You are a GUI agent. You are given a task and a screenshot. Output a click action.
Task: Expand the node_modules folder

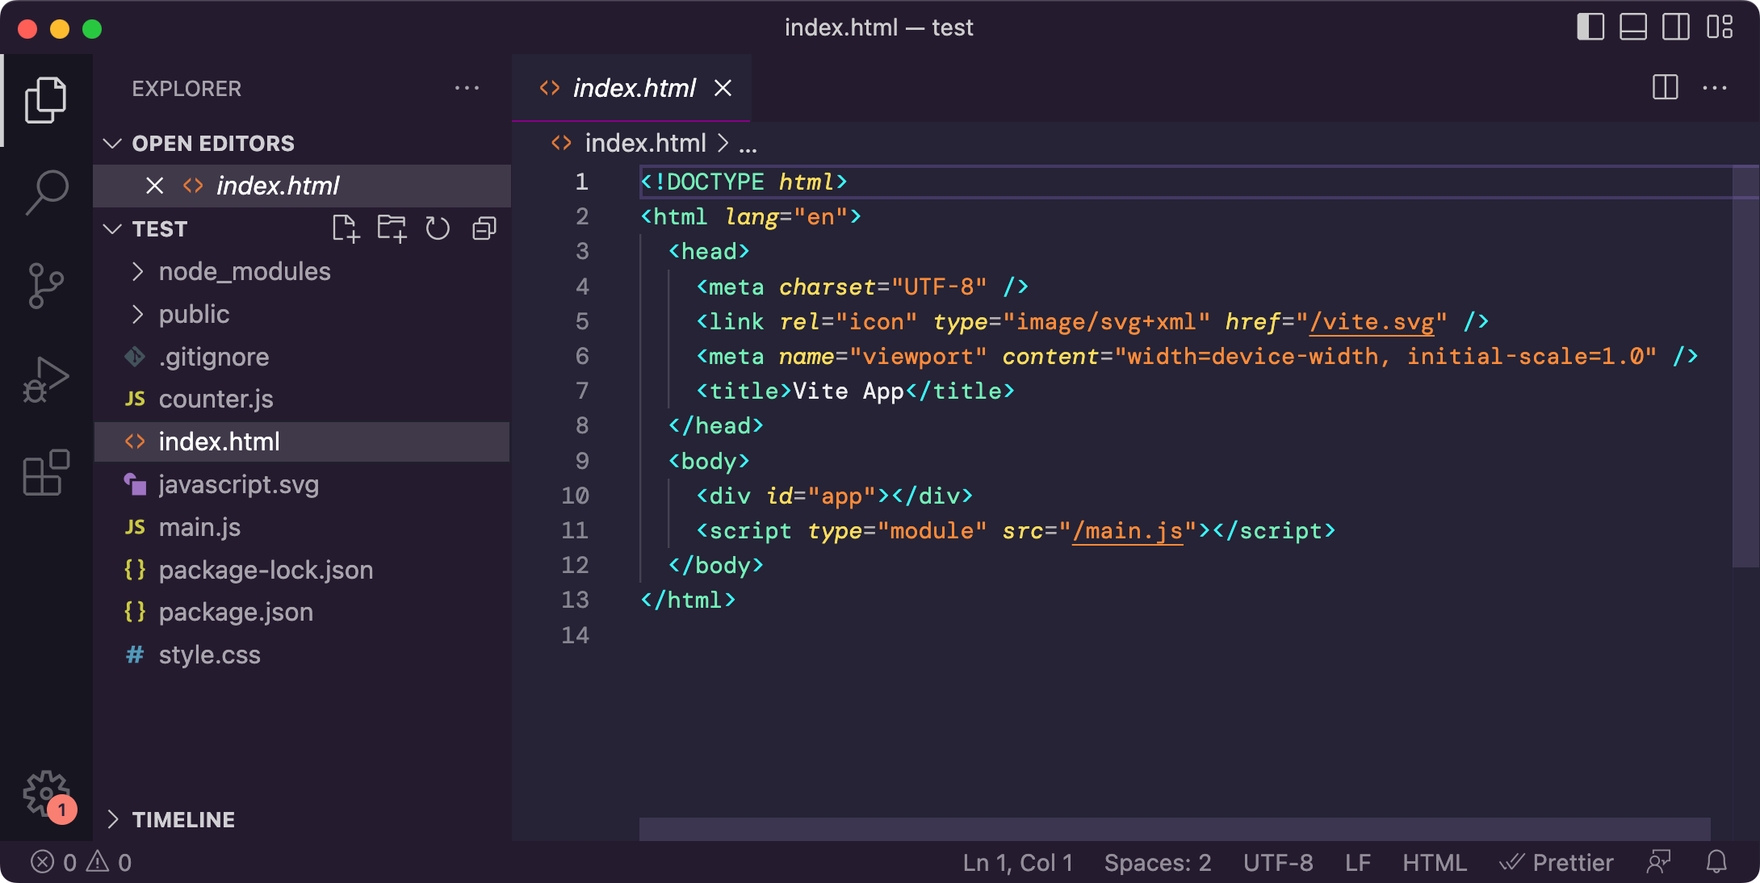point(244,272)
